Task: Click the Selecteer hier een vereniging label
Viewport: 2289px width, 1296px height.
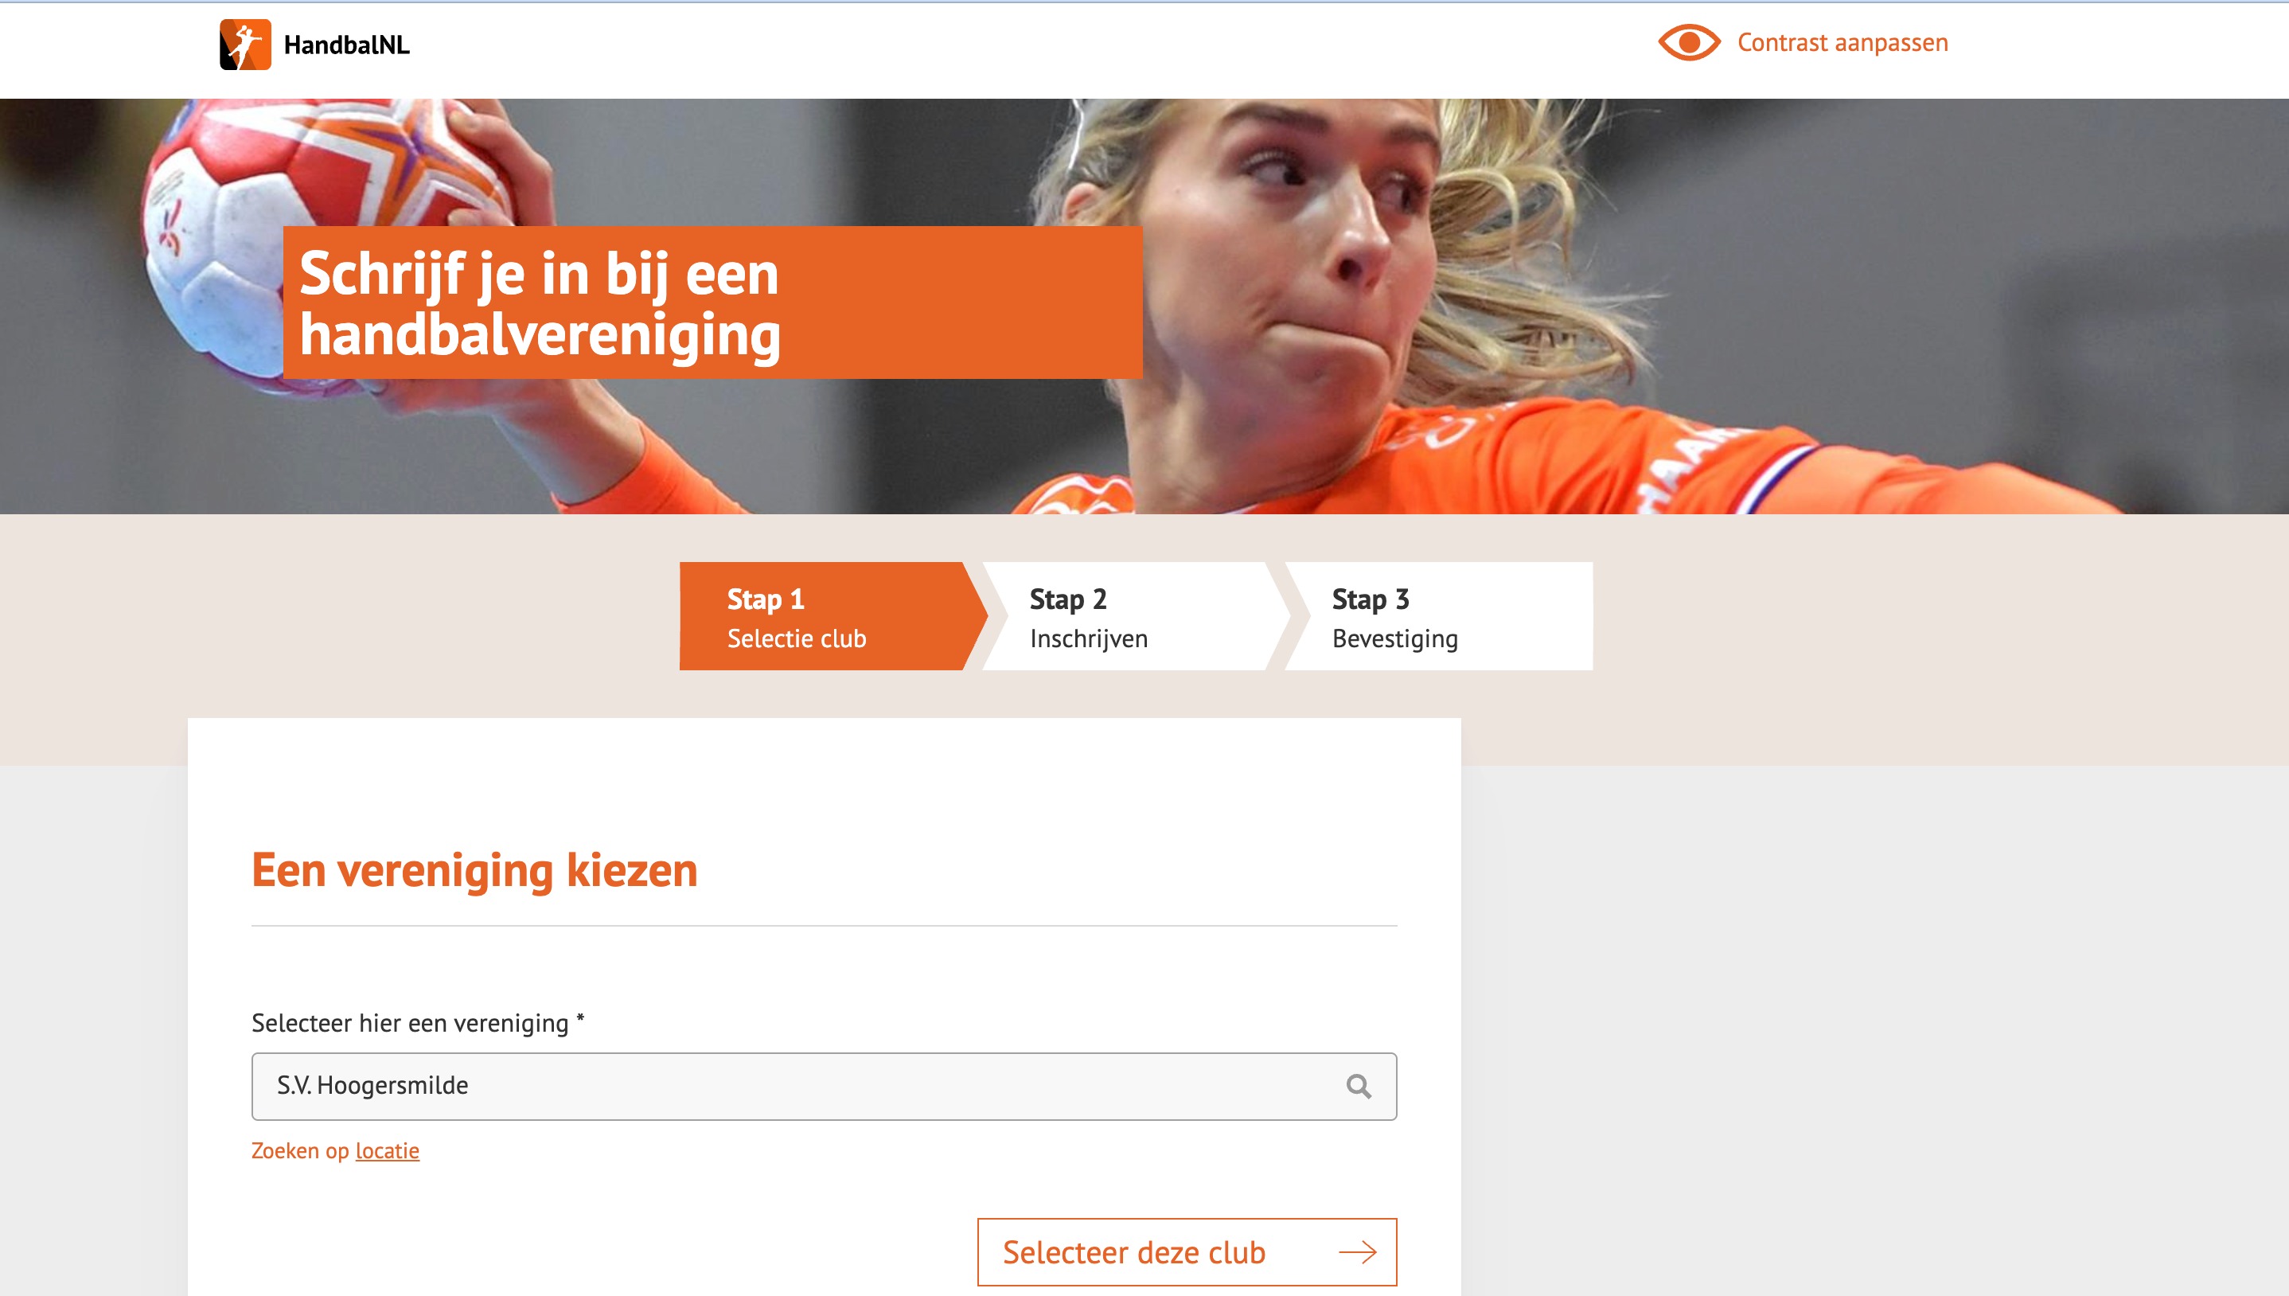Action: coord(417,1023)
